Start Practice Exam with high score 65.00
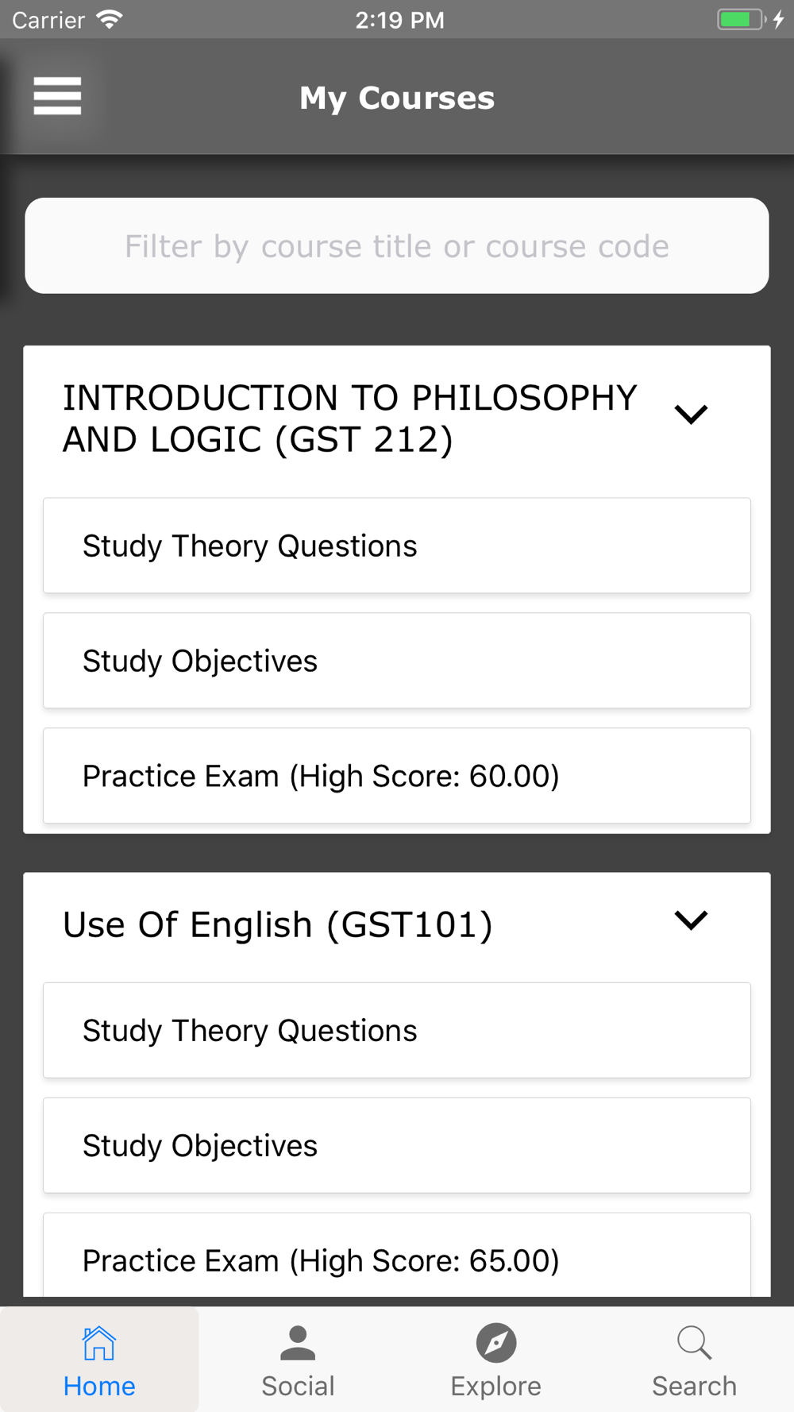This screenshot has height=1412, width=794. pyautogui.click(x=397, y=1259)
